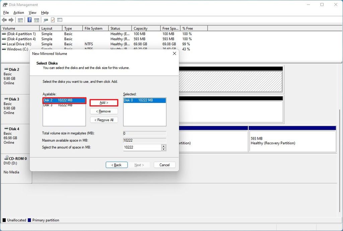This screenshot has width=343, height=231.
Task: Toggle the Show/Hide Console Tree toolbar icon
Action: pos(20,20)
